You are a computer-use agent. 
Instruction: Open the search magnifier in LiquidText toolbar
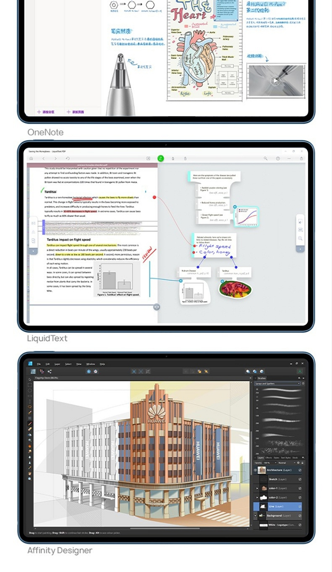point(266,158)
